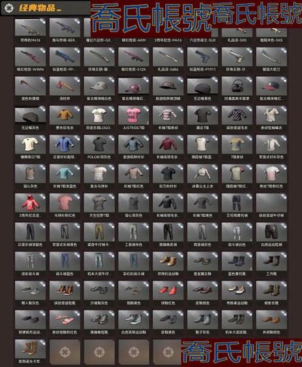Choose the red and black baseball cap
Image resolution: width=302 pixels, height=367 pixels.
pyautogui.click(x=271, y=89)
